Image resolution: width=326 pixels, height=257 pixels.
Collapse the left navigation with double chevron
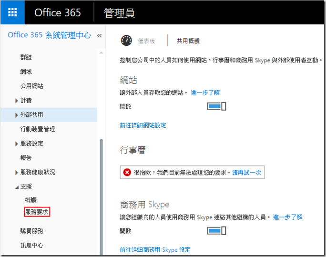[x=100, y=36]
